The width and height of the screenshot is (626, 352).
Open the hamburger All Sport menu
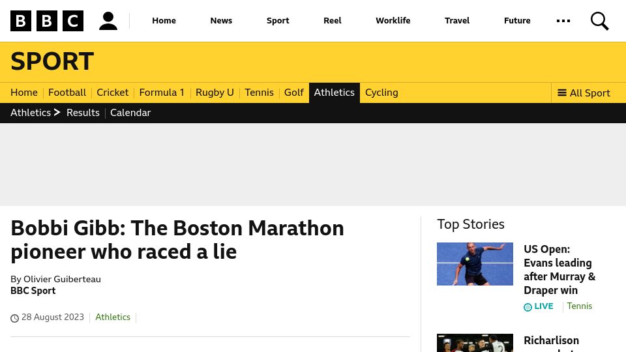(584, 93)
